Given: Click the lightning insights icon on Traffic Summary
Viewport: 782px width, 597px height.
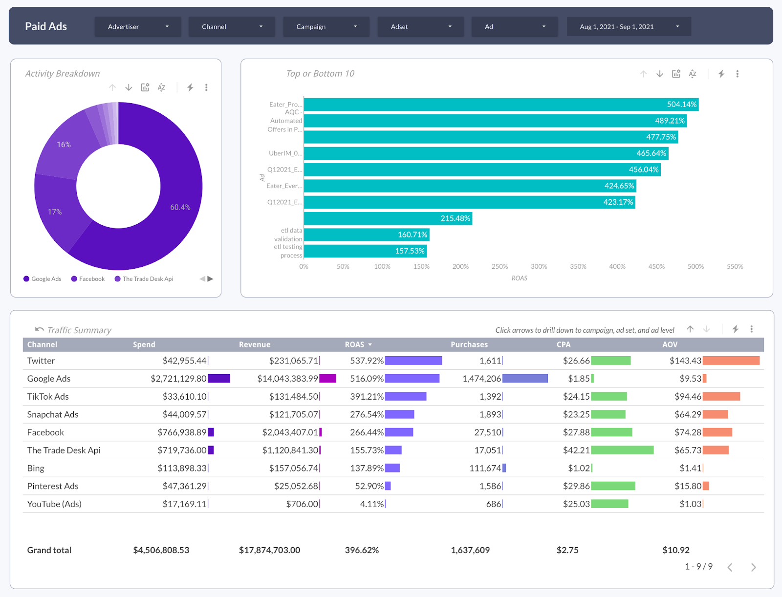Looking at the screenshot, I should pyautogui.click(x=735, y=329).
